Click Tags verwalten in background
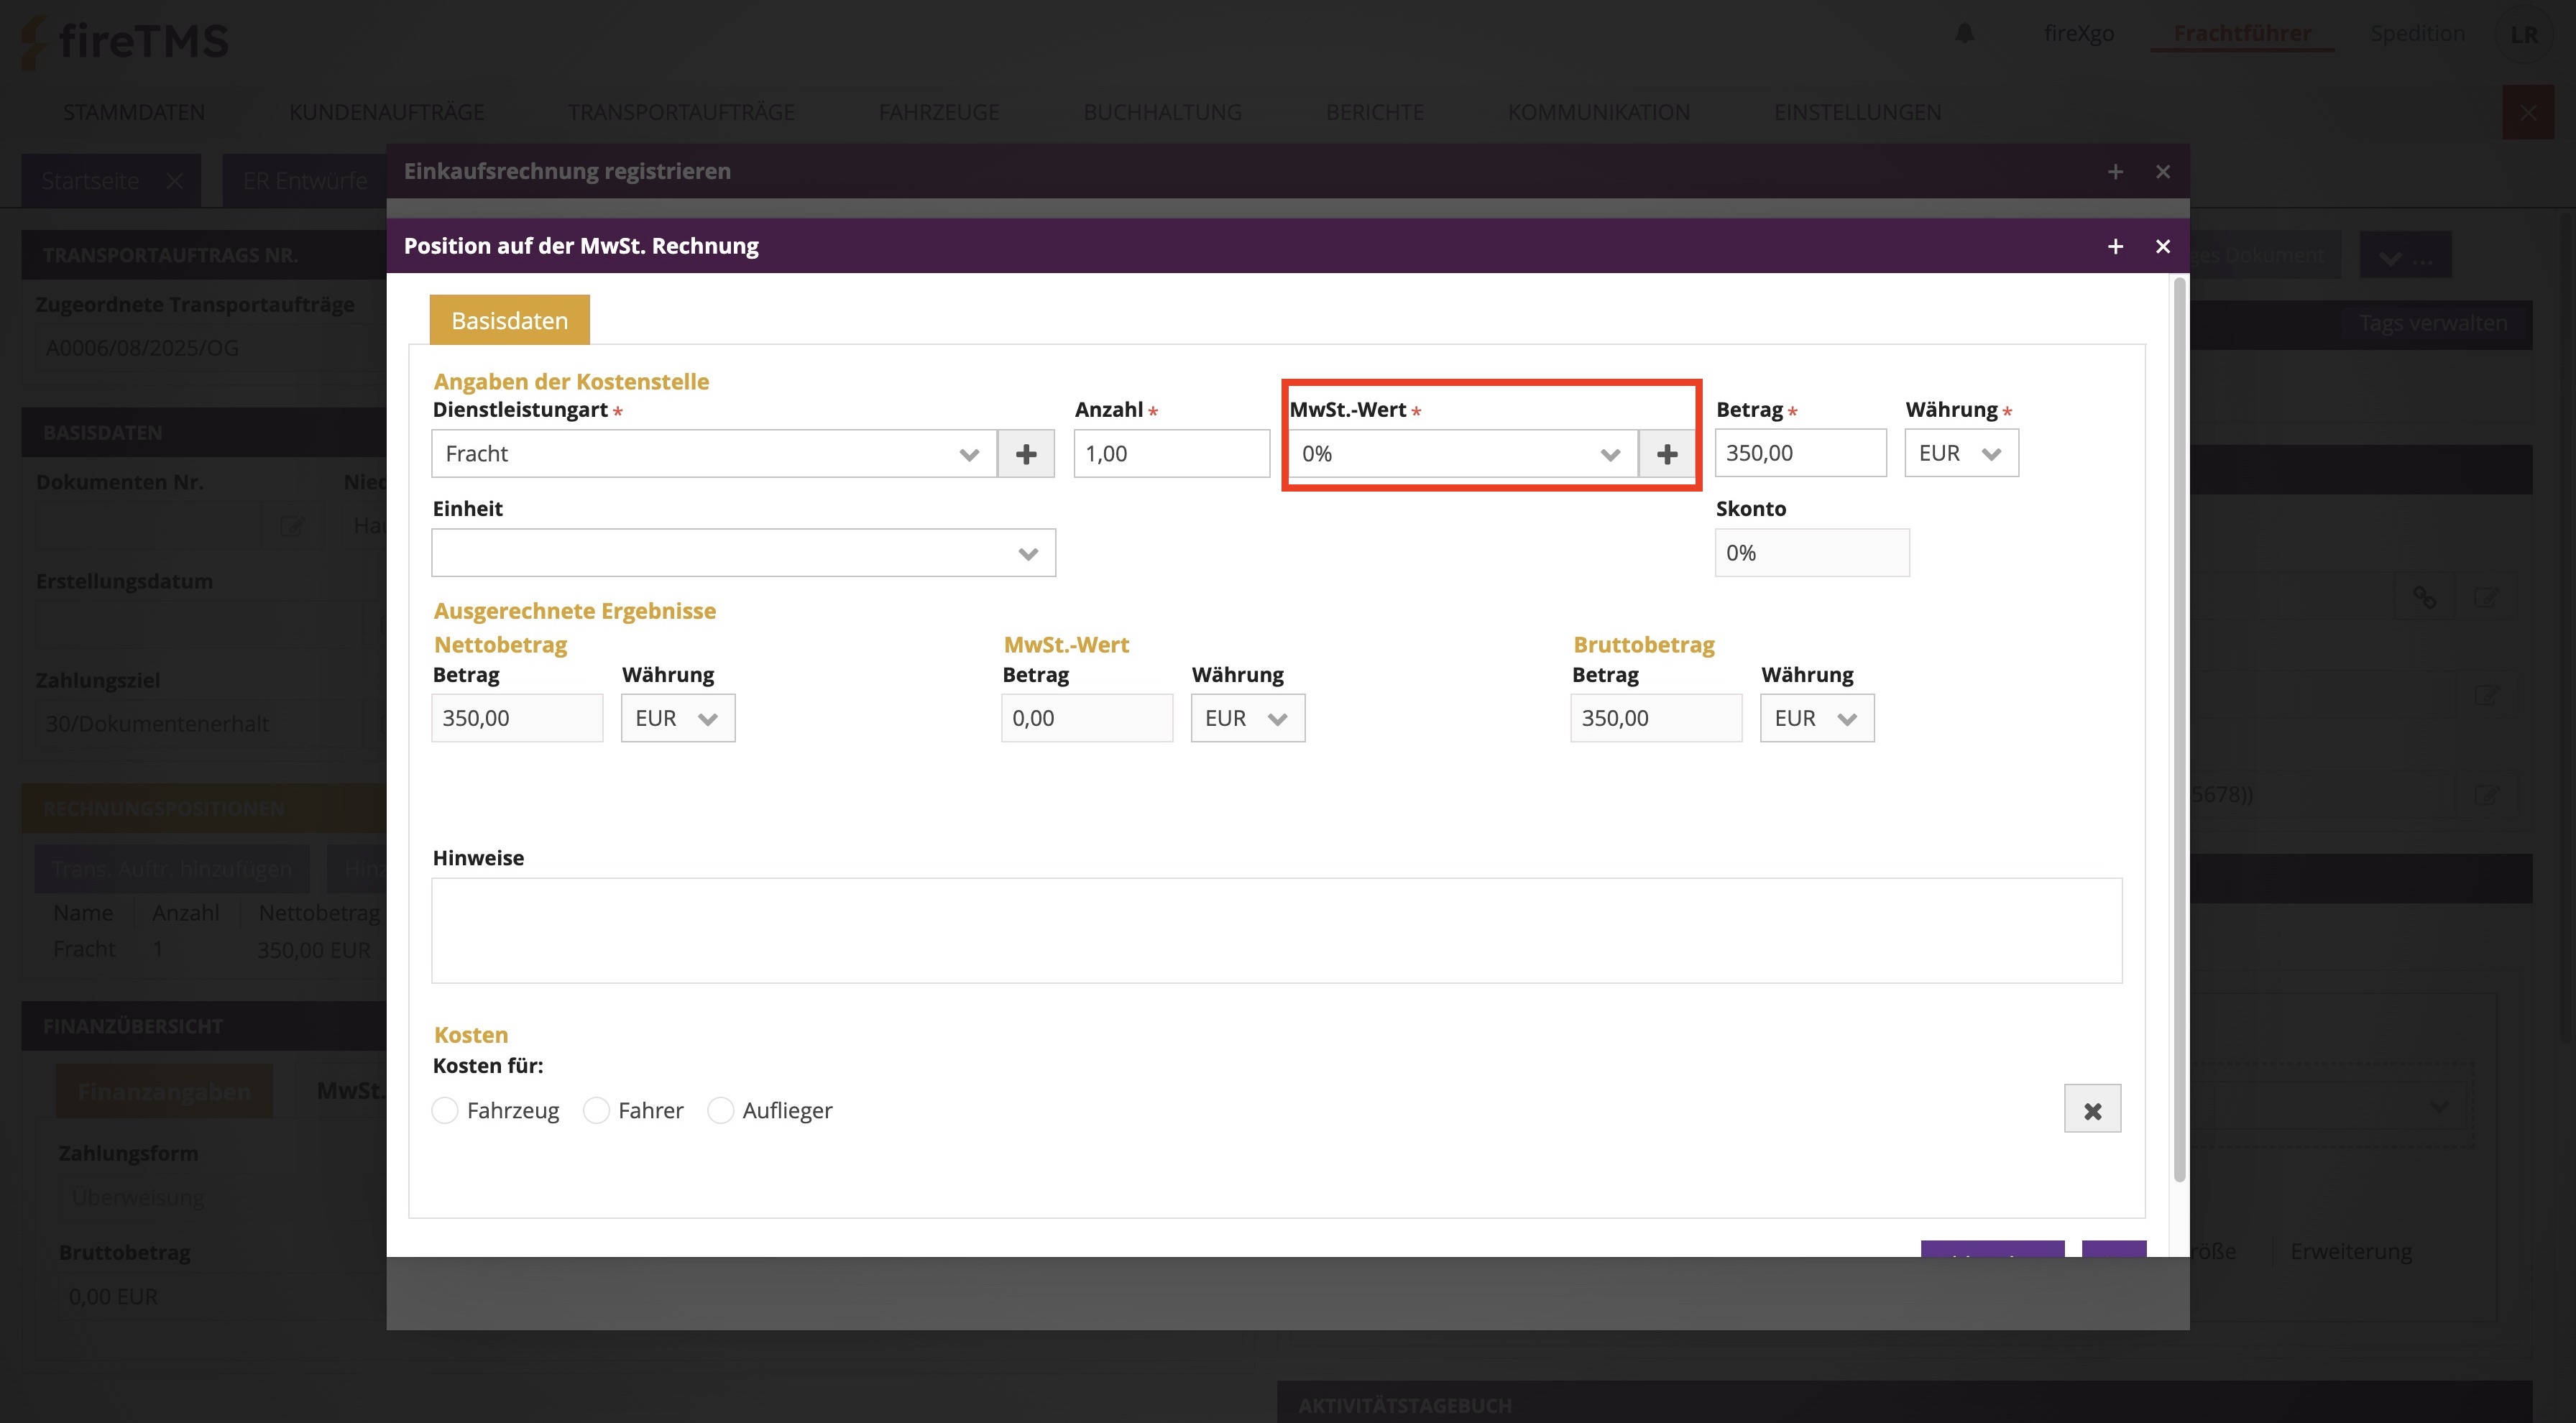 [x=2433, y=323]
